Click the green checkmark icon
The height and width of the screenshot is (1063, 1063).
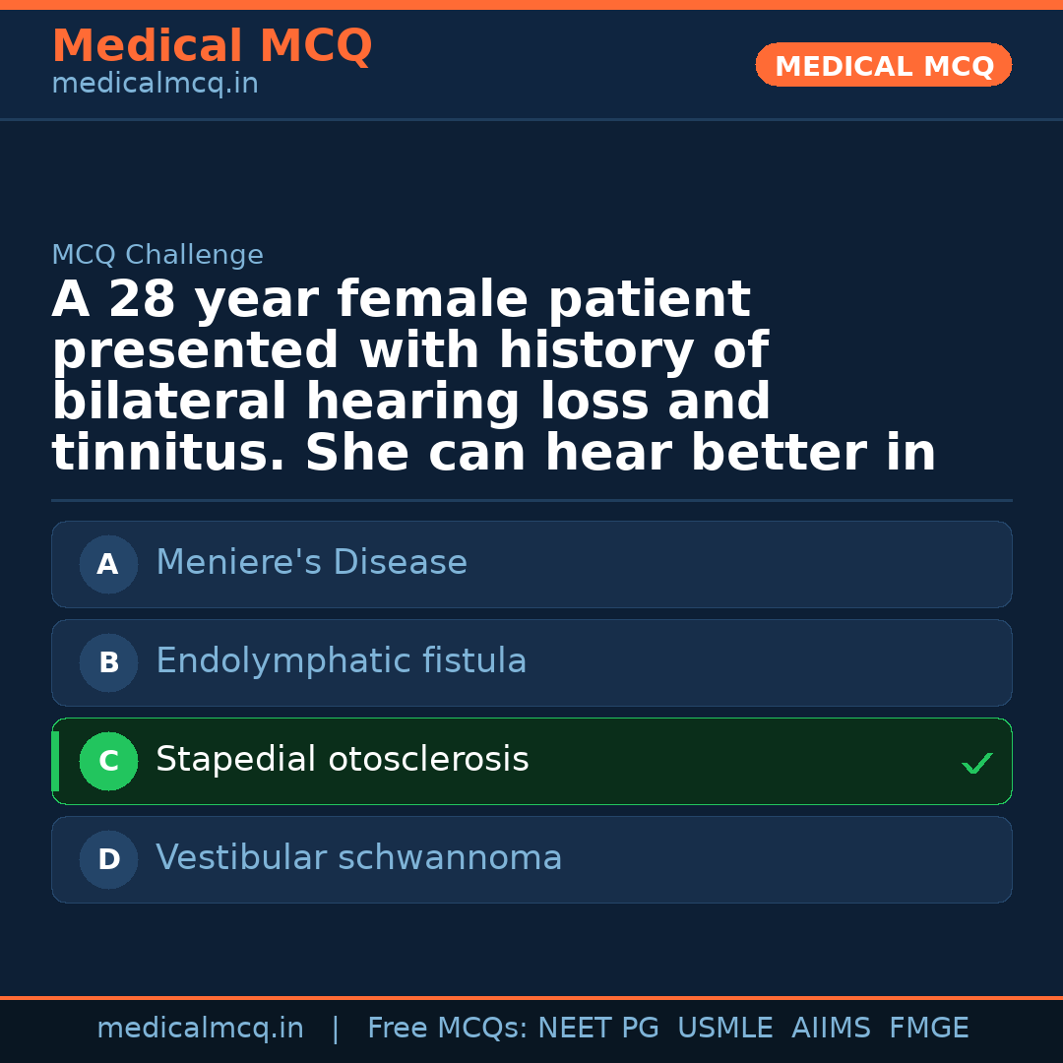[x=976, y=763]
